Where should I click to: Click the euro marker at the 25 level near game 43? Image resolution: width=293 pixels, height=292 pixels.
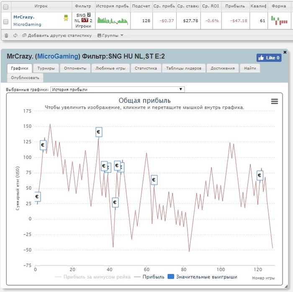pos(115,202)
